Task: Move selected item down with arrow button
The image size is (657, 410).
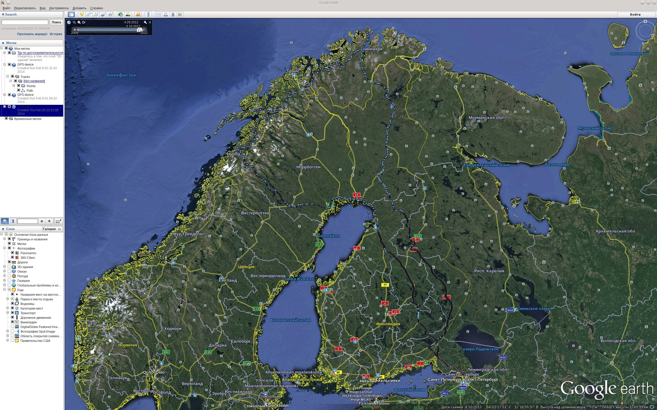Action: click(49, 221)
